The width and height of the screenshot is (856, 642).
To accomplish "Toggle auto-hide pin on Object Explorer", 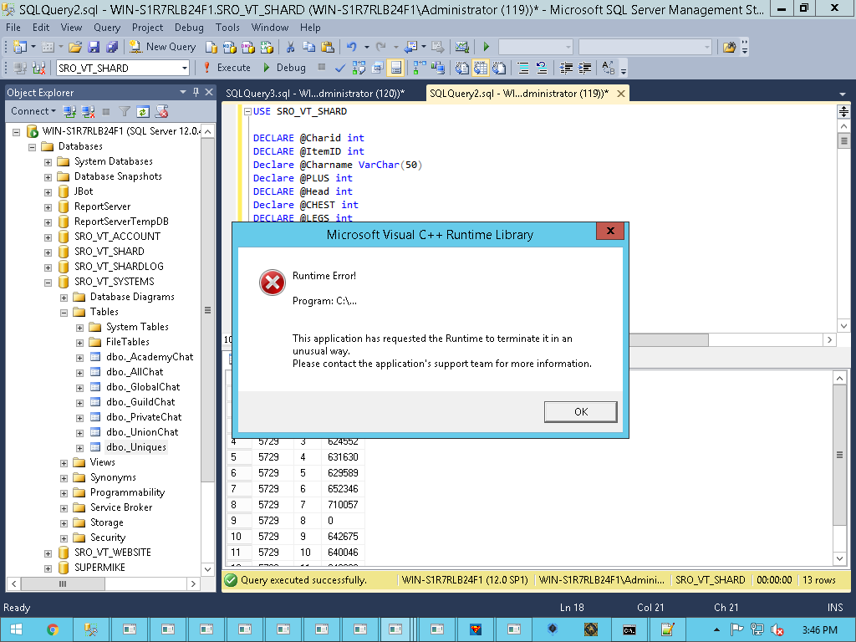I will 196,92.
